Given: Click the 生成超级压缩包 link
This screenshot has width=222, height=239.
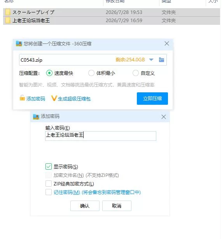Looking at the screenshot, I should (x=74, y=99).
